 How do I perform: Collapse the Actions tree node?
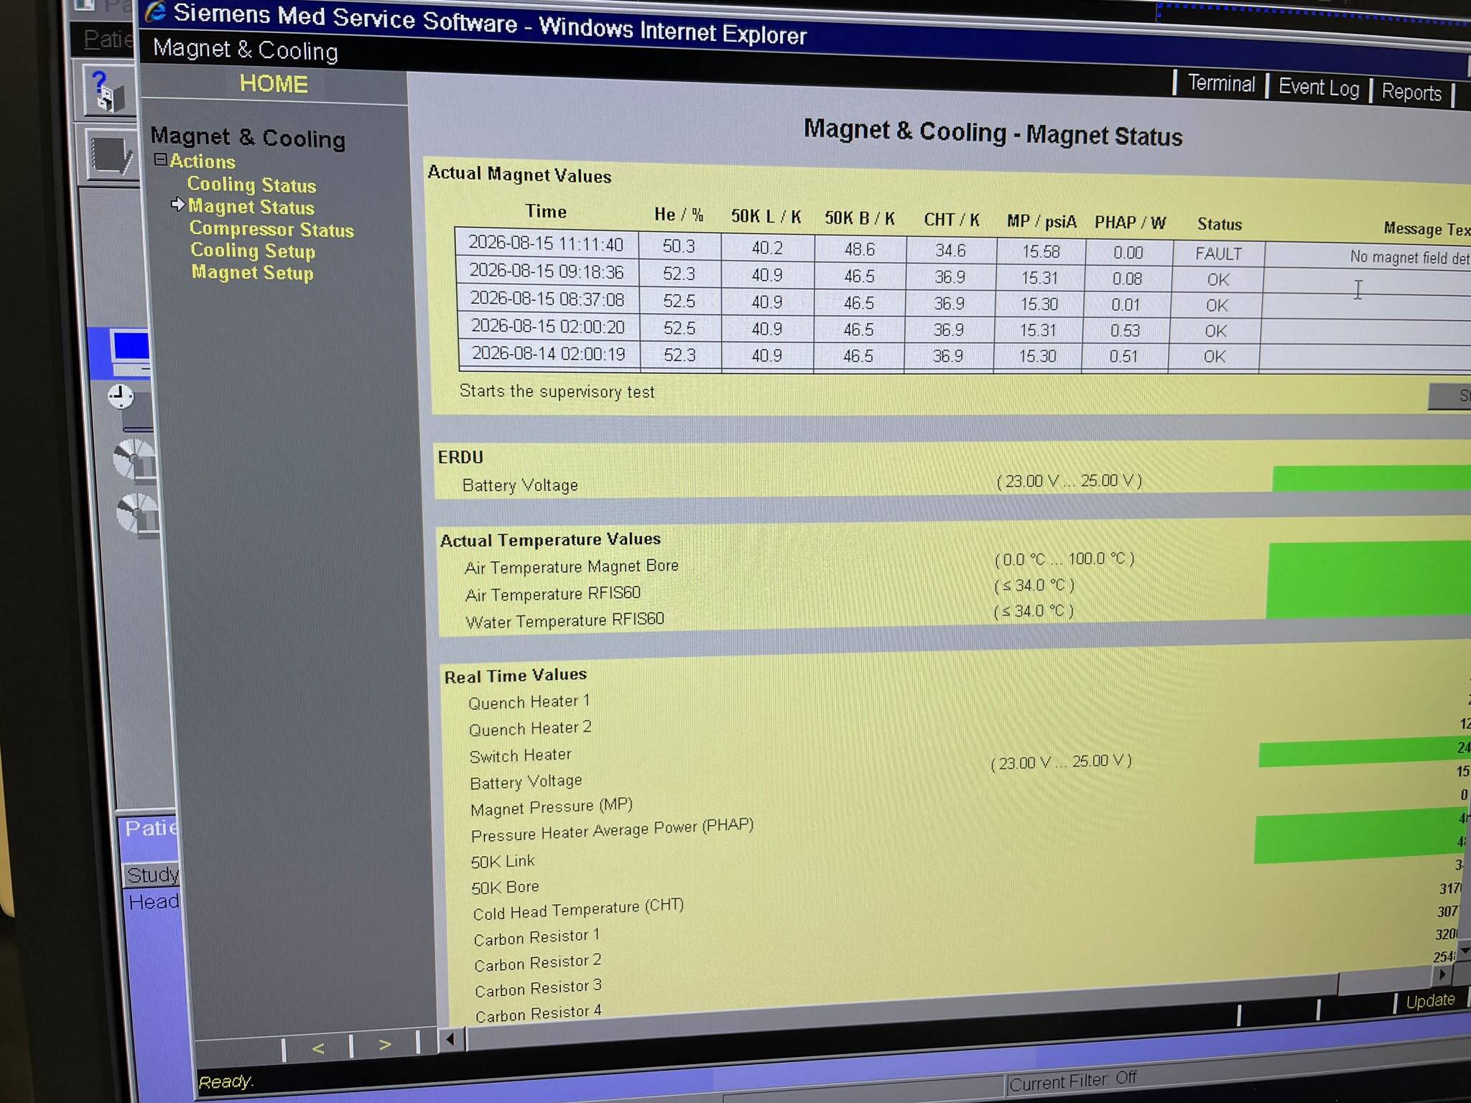[161, 159]
